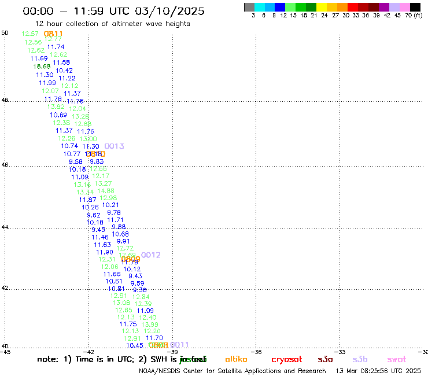The image size is (428, 376).
Task: Select the purple legend color swatch
Action: coord(384,7)
